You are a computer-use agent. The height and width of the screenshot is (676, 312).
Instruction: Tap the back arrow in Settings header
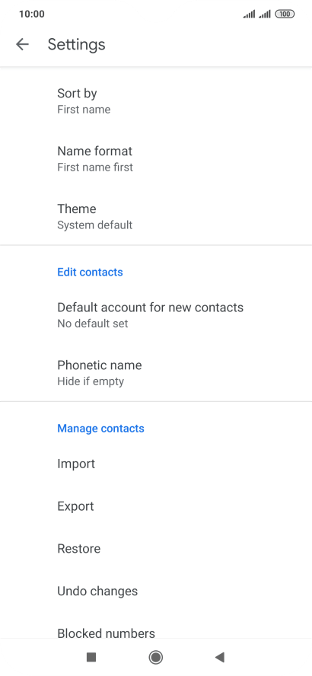(x=22, y=44)
